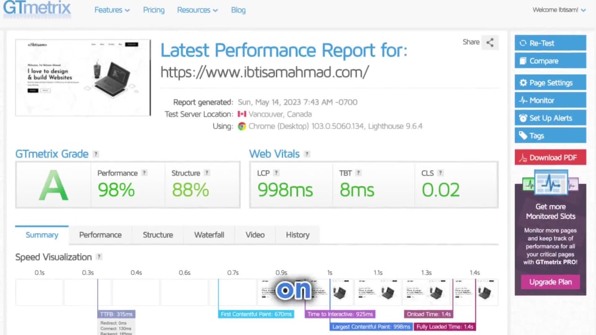Image resolution: width=596 pixels, height=335 pixels.
Task: Click the Share icon button
Action: coord(490,42)
